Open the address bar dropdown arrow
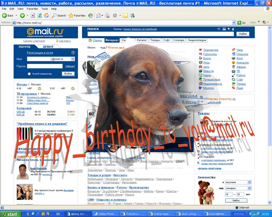 [234, 23]
